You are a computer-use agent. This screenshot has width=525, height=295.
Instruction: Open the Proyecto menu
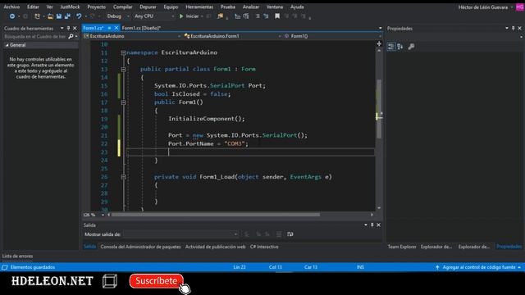pyautogui.click(x=97, y=7)
